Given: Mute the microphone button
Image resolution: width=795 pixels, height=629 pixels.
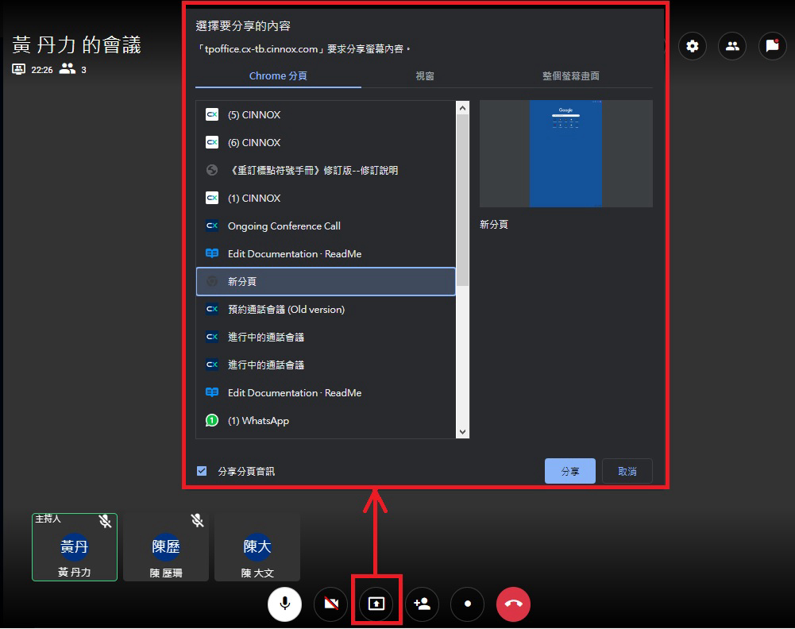Looking at the screenshot, I should (284, 604).
